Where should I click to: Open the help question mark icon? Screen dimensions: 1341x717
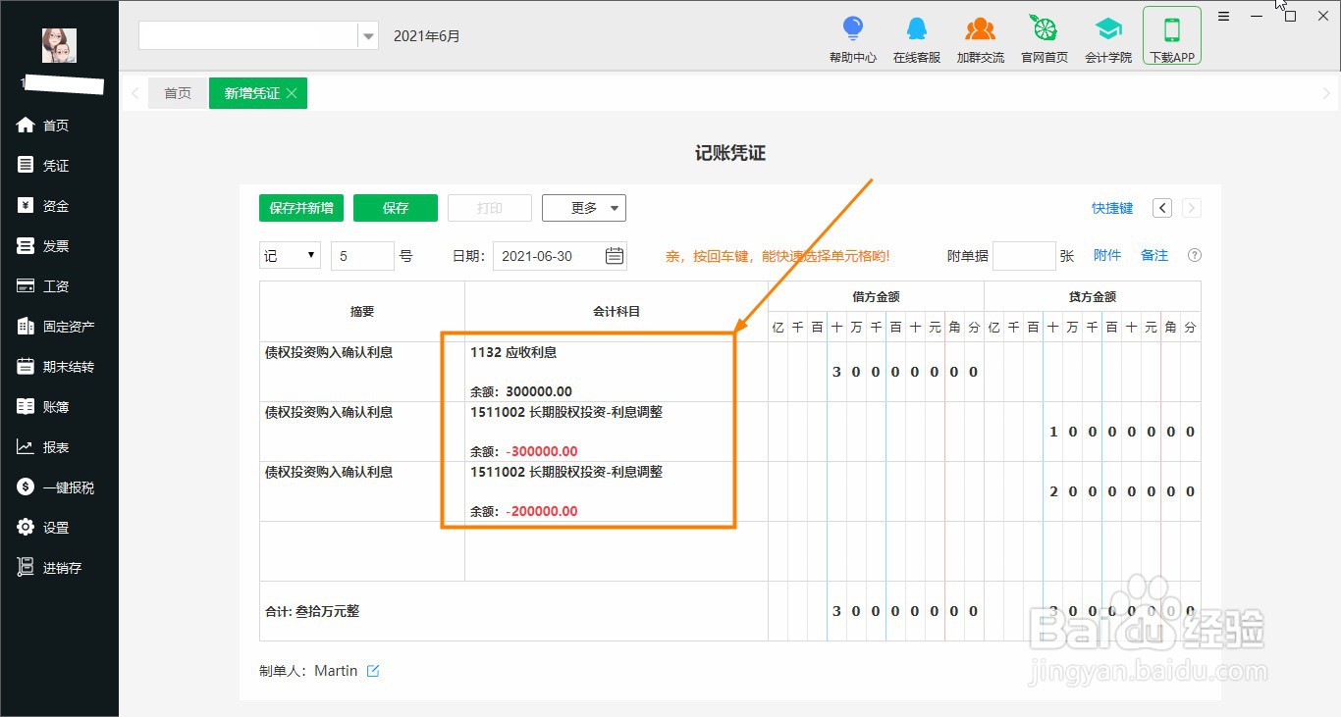click(1194, 255)
